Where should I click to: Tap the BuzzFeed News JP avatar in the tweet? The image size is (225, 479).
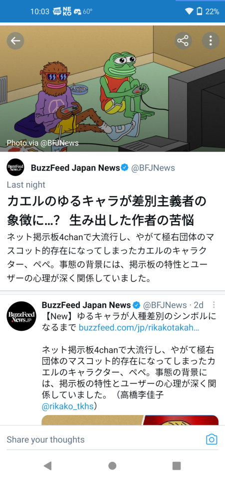point(21,316)
